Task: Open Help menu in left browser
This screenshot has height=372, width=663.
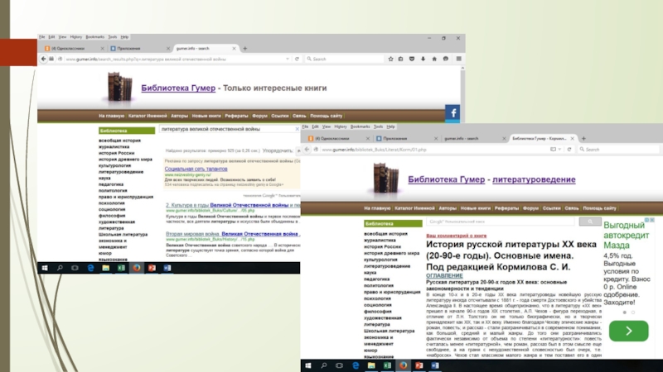Action: tap(124, 37)
